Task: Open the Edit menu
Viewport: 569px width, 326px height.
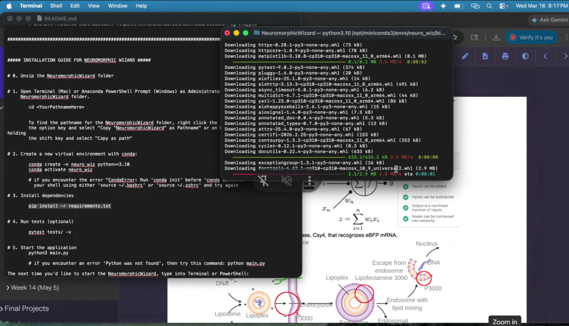Action: click(75, 6)
